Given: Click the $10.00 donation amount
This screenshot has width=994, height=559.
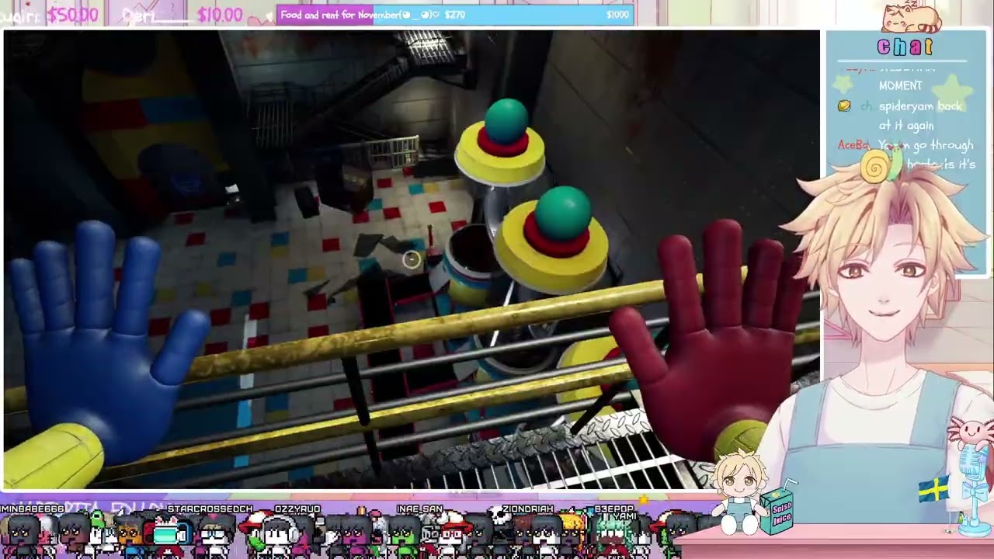Looking at the screenshot, I should (x=219, y=15).
